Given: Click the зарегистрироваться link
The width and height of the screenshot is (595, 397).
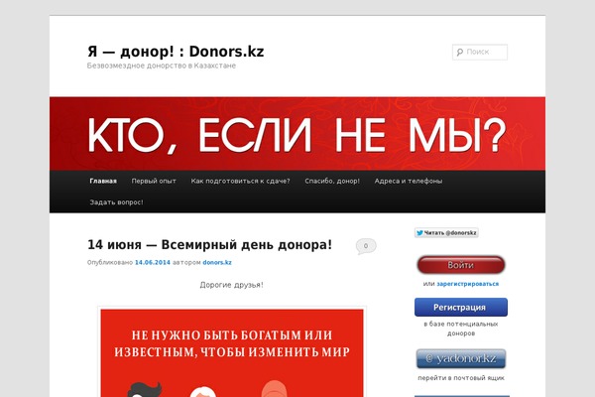Looking at the screenshot, I should point(467,284).
